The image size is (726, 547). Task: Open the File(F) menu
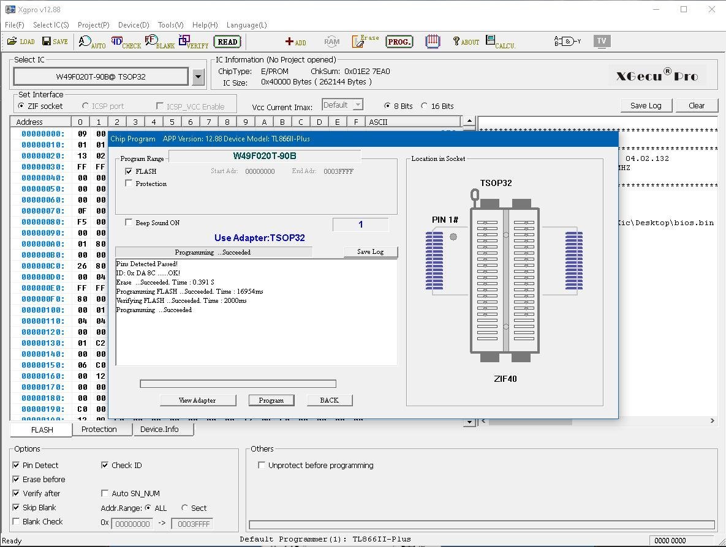click(14, 25)
